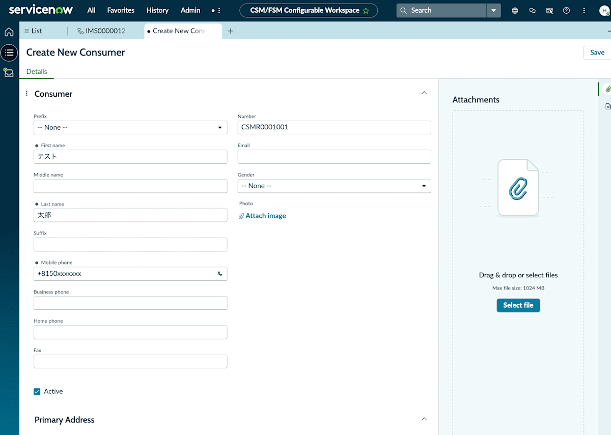Switch to the IMS0000012 tab
Screen dimensions: 611x435
[x=101, y=31]
